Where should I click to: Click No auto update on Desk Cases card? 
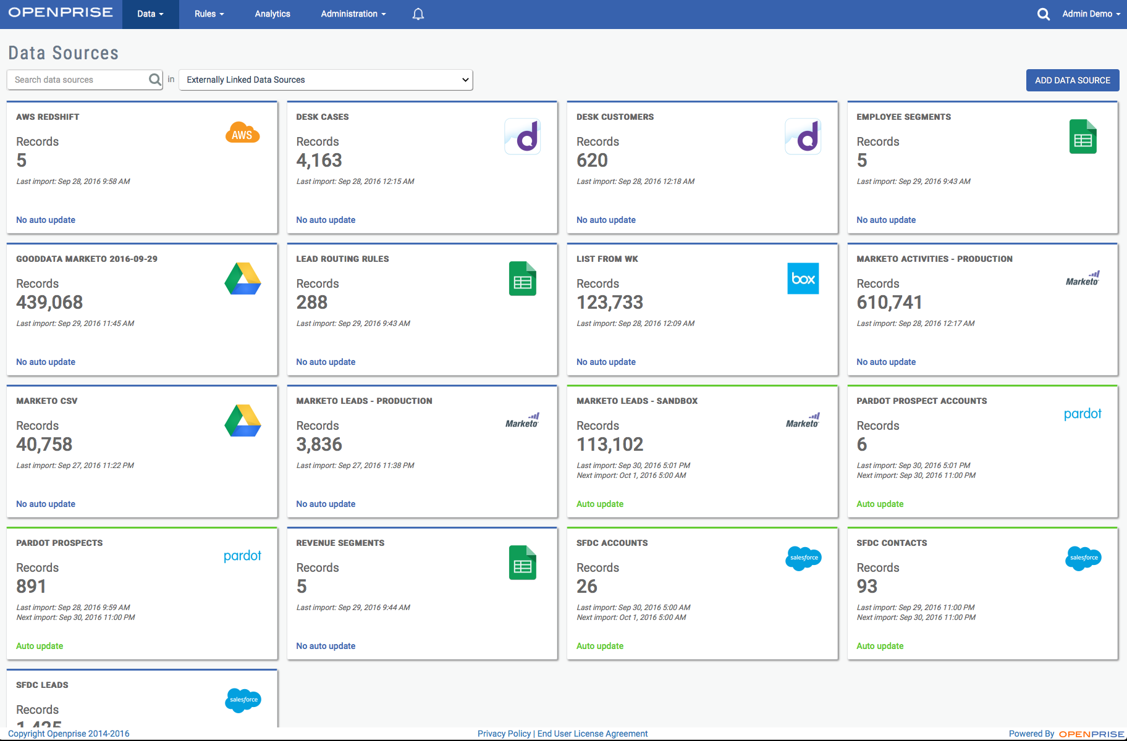pos(326,220)
